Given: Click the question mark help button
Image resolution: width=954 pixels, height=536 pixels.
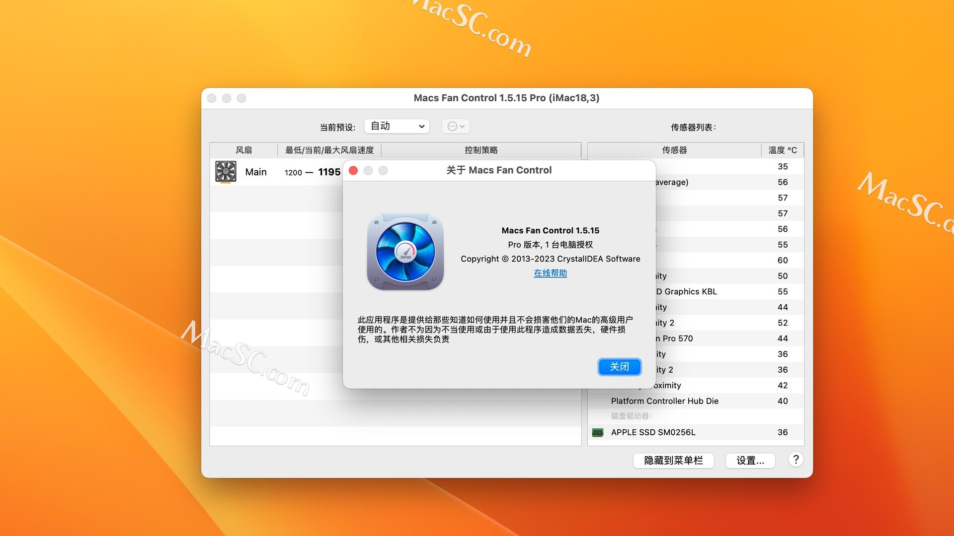Looking at the screenshot, I should point(795,460).
